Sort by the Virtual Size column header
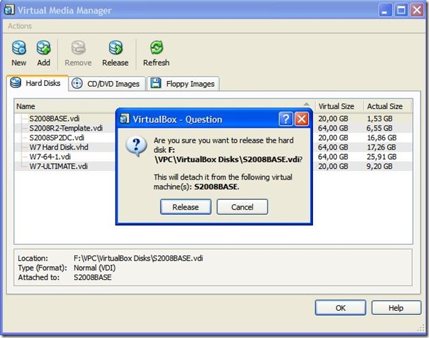The height and width of the screenshot is (338, 429). pyautogui.click(x=340, y=106)
